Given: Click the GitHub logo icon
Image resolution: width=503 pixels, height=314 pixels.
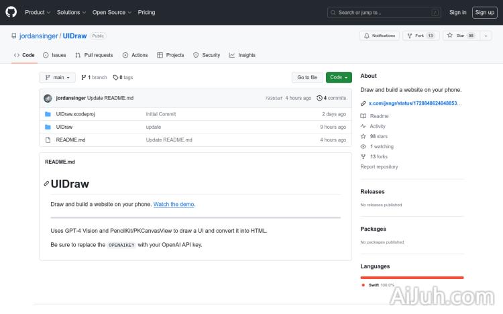Looking at the screenshot, I should click(11, 12).
